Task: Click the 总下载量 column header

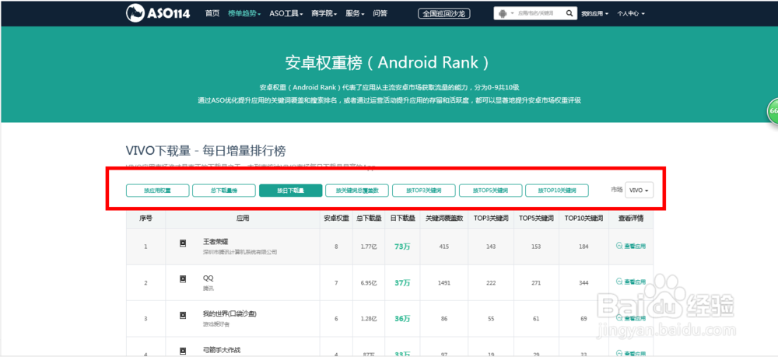Action: coord(369,218)
